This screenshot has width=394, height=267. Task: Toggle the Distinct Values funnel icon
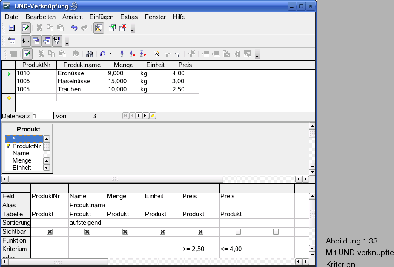pyautogui.click(x=57, y=41)
